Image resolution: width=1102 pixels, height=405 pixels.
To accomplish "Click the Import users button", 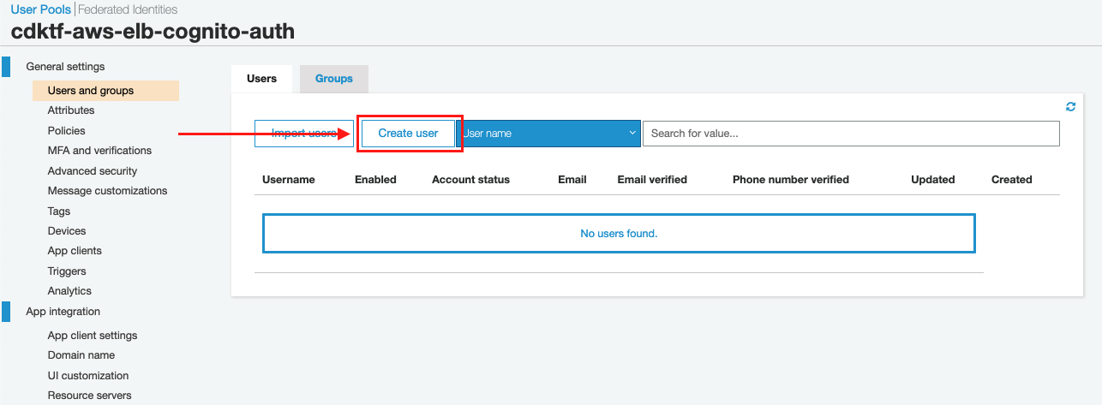I will [x=304, y=134].
